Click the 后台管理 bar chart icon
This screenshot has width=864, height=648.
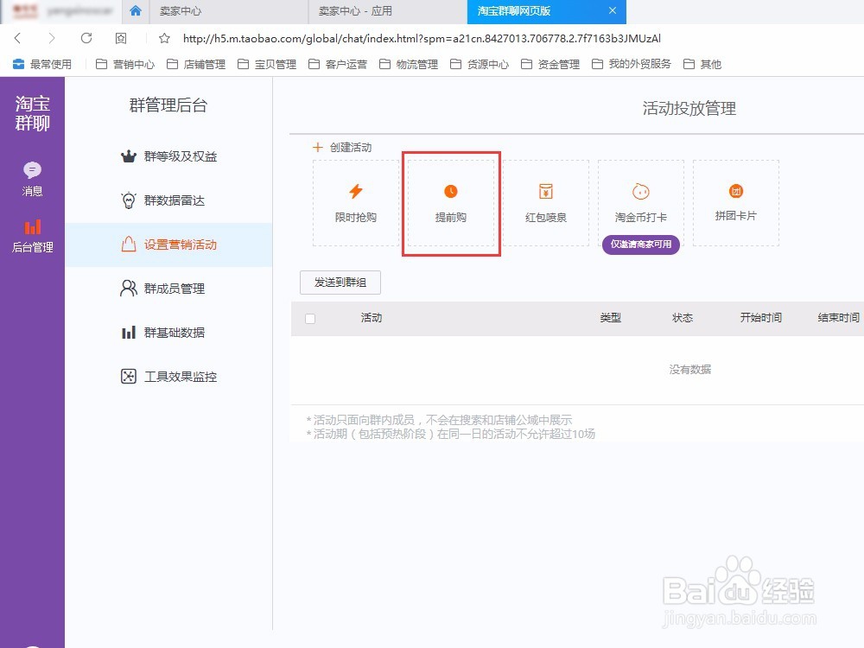[32, 227]
